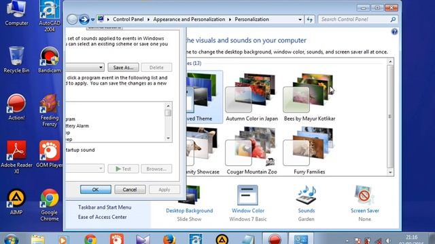Click program events list scroll up arrow
The width and height of the screenshot is (435, 244).
click(x=168, y=106)
